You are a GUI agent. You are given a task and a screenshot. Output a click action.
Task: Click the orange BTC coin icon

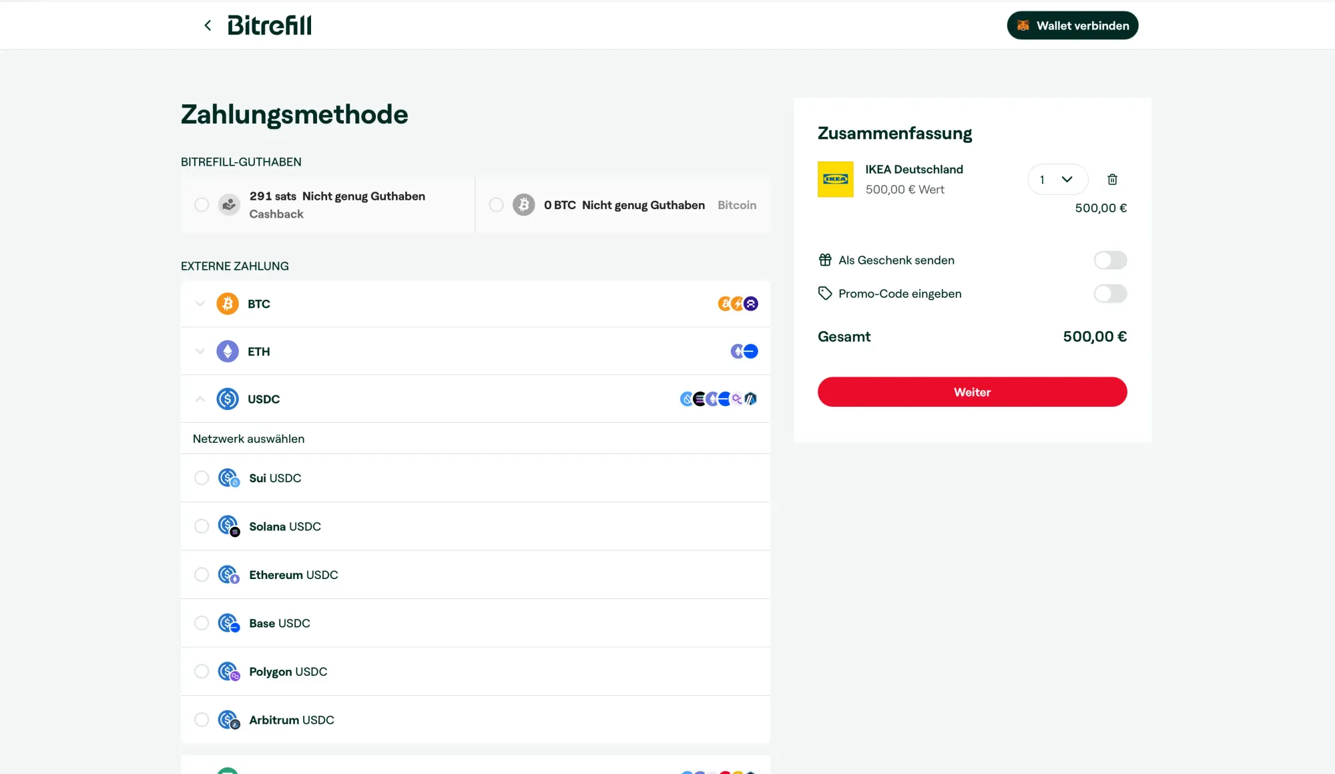[x=228, y=304]
